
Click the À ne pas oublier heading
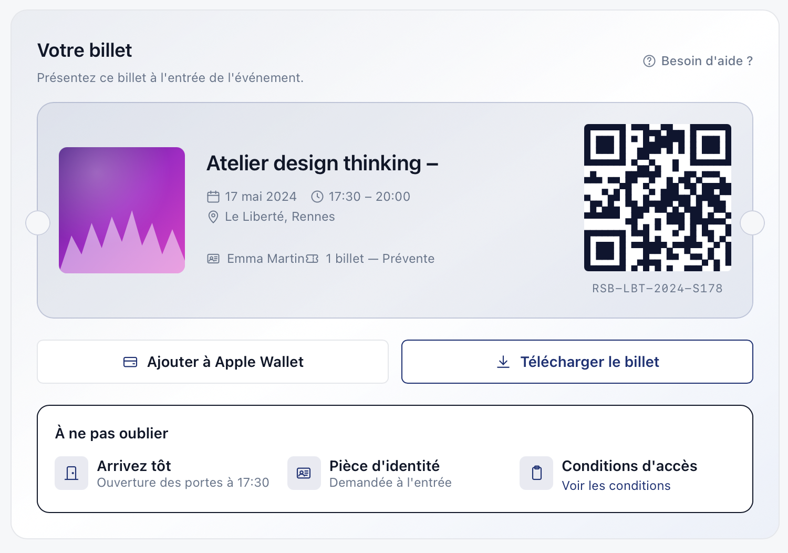pyautogui.click(x=111, y=433)
